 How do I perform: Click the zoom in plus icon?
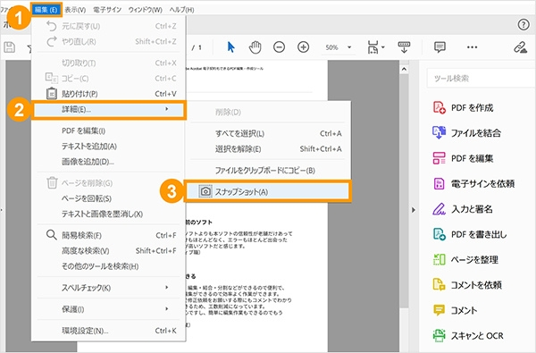click(303, 47)
